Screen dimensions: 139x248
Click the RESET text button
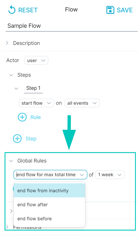click(28, 10)
